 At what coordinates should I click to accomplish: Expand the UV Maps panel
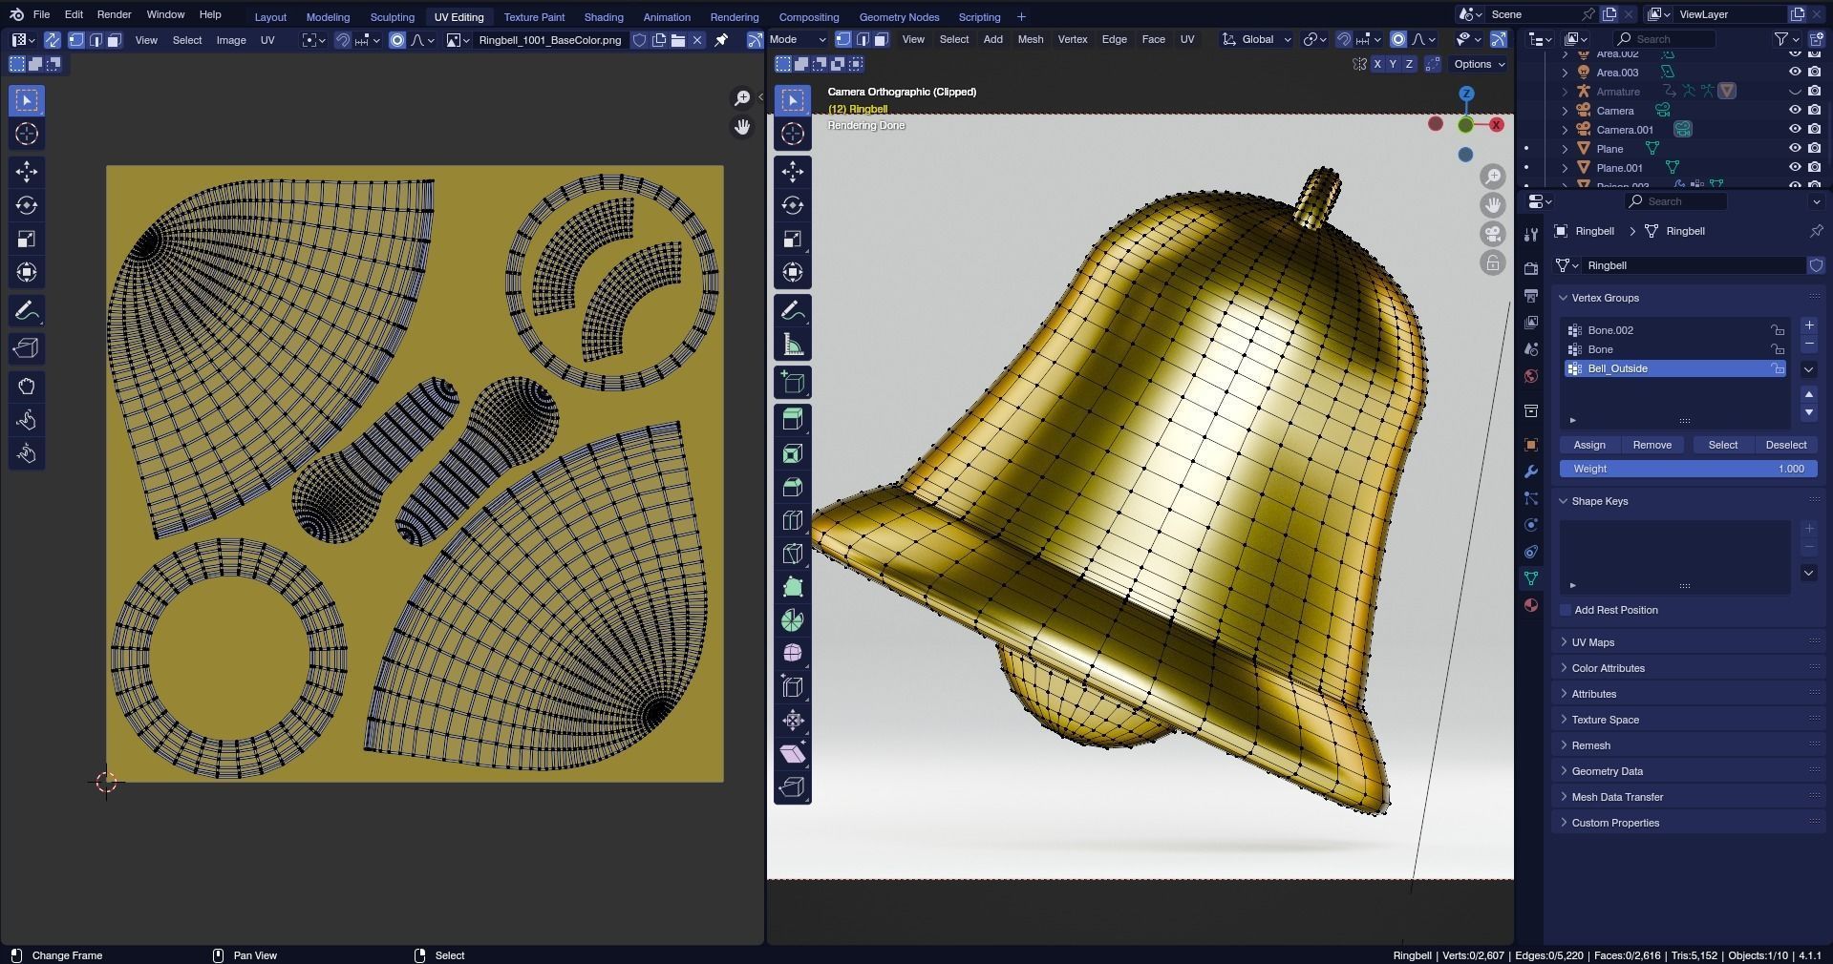pos(1593,642)
